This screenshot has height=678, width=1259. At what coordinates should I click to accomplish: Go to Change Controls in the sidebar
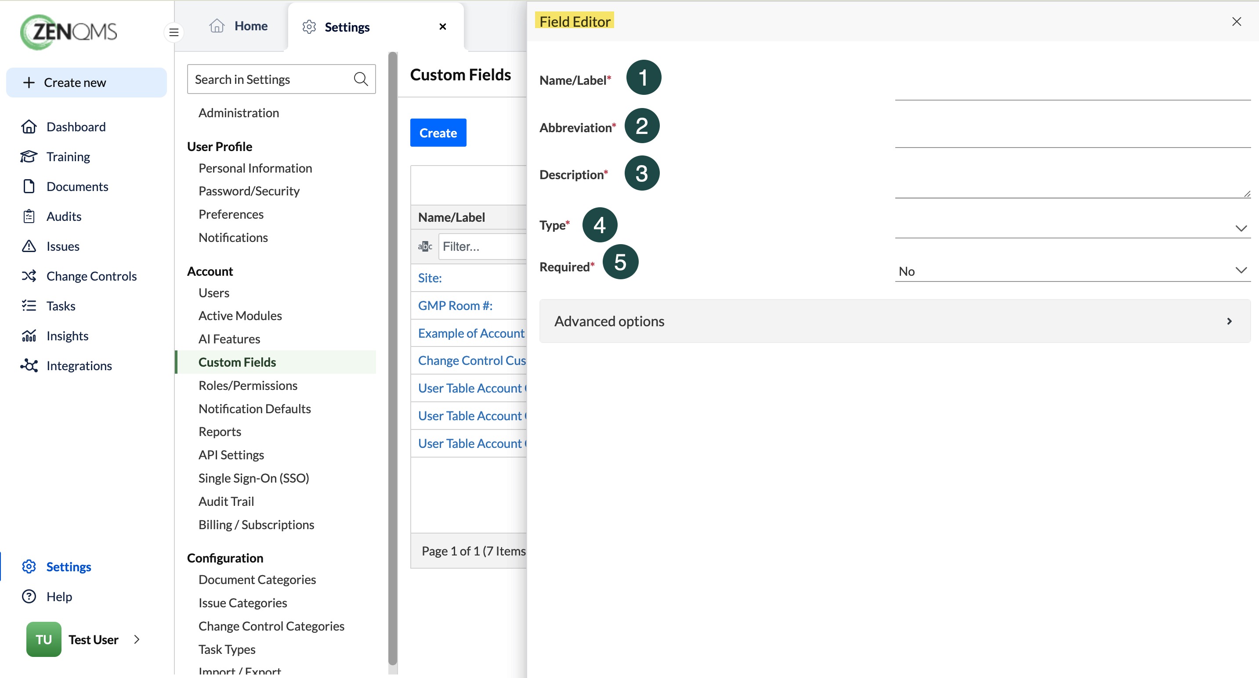(x=91, y=276)
